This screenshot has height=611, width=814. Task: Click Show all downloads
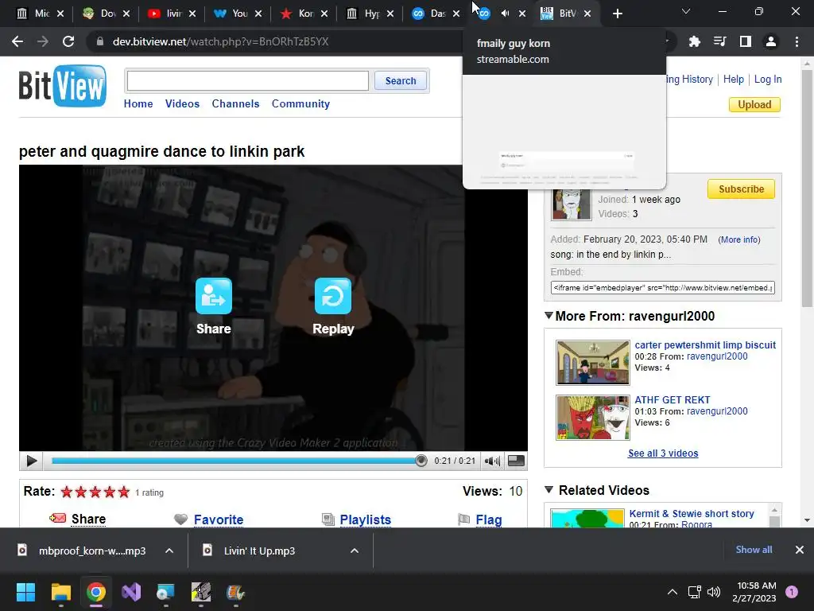(x=754, y=550)
